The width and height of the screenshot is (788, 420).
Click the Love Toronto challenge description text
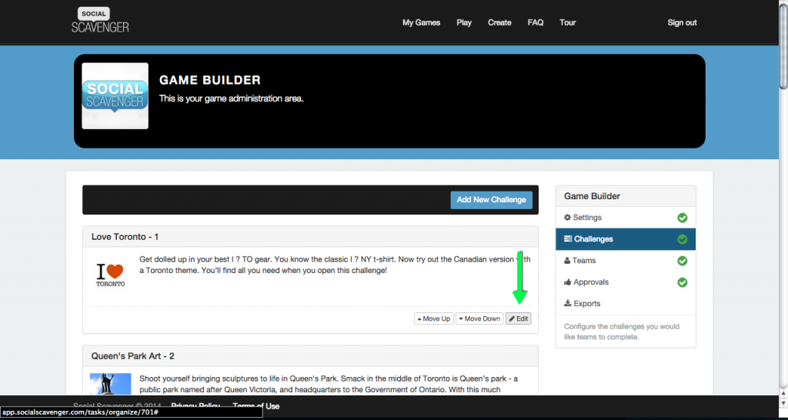(335, 265)
